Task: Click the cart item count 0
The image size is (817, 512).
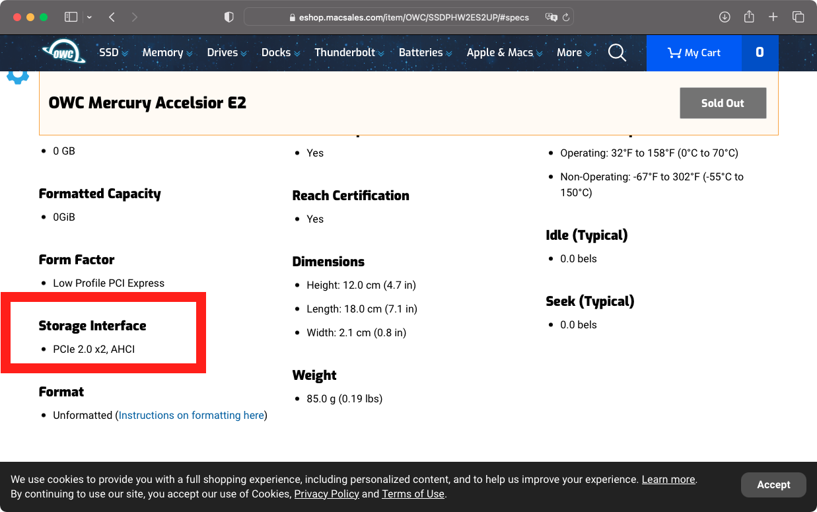Action: (760, 53)
